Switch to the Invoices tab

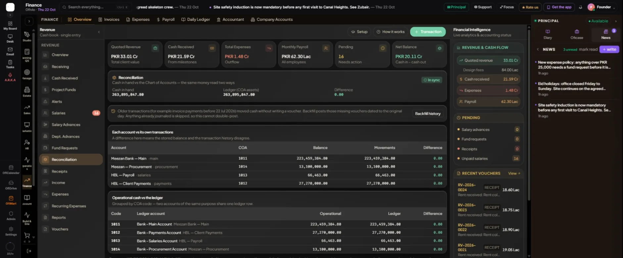click(x=109, y=19)
